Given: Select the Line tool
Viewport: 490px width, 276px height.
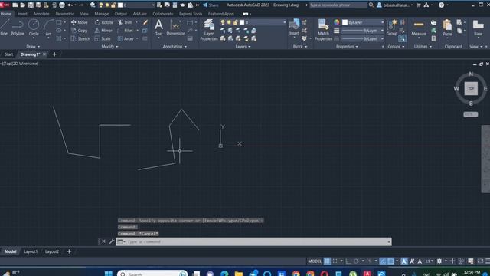Looking at the screenshot, I should click(5, 27).
